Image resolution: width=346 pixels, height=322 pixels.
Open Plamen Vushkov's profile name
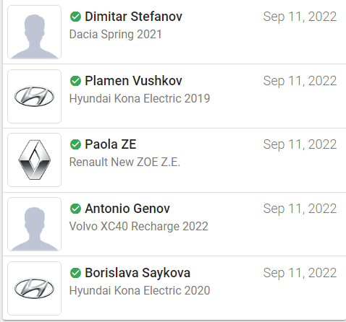pos(133,81)
